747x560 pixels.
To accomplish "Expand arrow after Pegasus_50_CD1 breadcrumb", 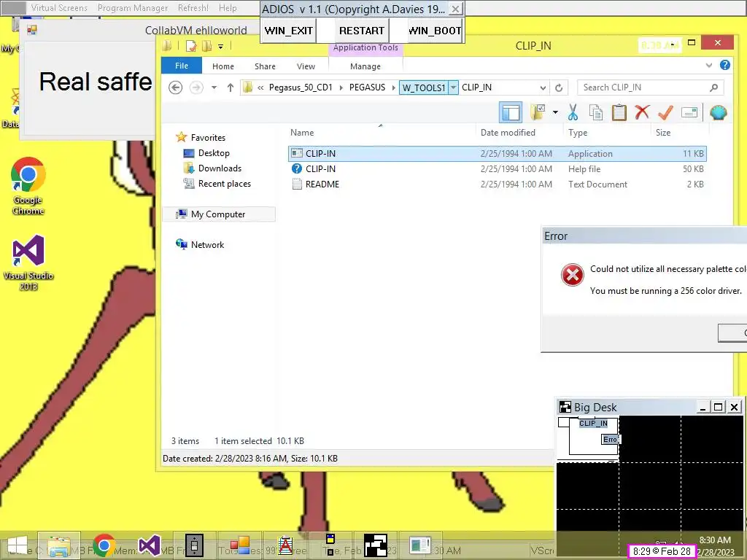I will (x=341, y=87).
